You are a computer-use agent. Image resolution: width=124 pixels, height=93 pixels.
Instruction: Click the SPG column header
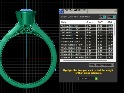pos(110,22)
